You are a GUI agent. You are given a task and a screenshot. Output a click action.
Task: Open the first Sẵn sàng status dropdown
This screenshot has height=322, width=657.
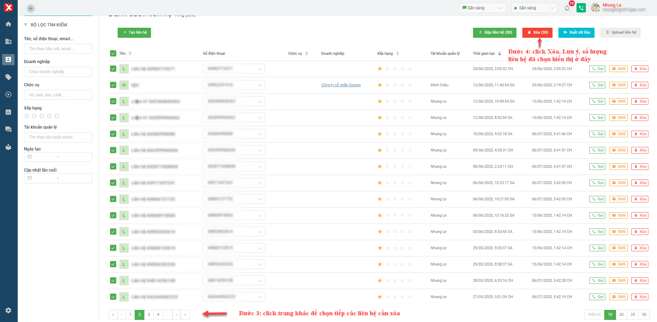482,8
